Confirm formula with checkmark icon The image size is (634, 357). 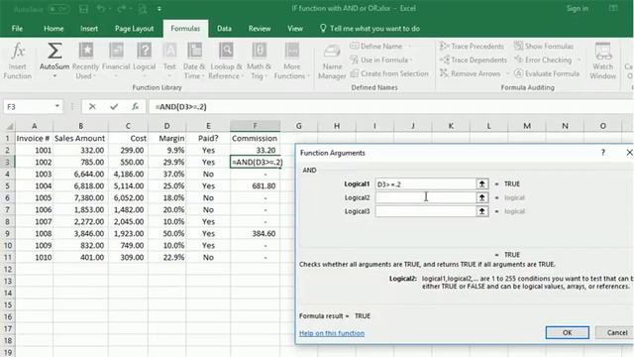[x=114, y=107]
